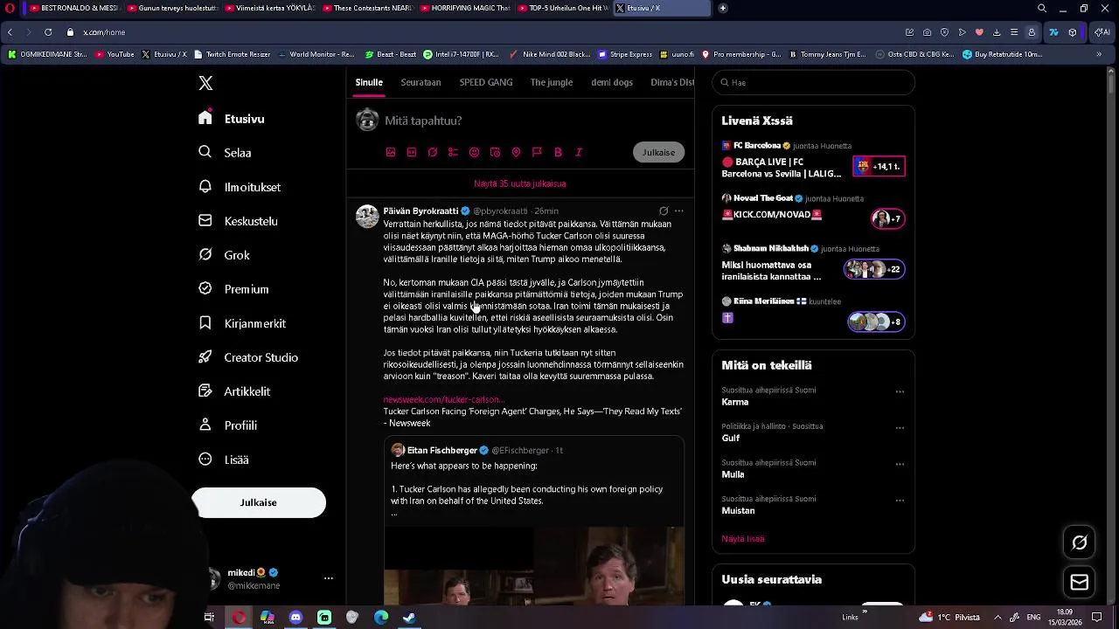
Task: Click grey Julkaise post button in composer
Action: [x=658, y=152]
